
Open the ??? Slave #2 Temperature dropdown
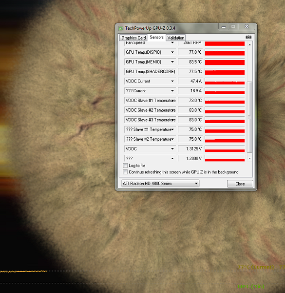[173, 139]
